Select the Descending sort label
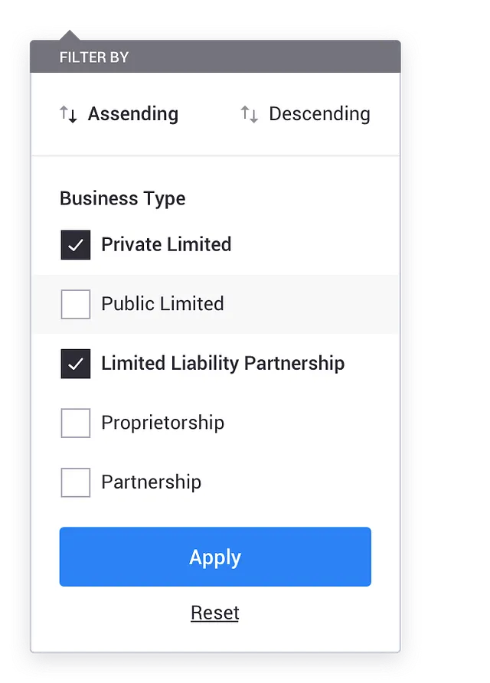This screenshot has width=490, height=683. pyautogui.click(x=319, y=114)
